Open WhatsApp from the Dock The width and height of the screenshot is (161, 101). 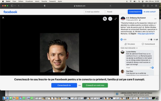(x=24, y=98)
